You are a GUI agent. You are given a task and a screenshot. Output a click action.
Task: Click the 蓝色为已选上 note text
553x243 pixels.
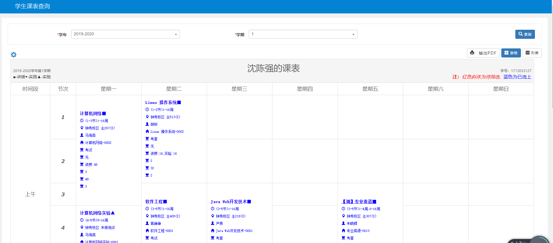[x=517, y=77]
